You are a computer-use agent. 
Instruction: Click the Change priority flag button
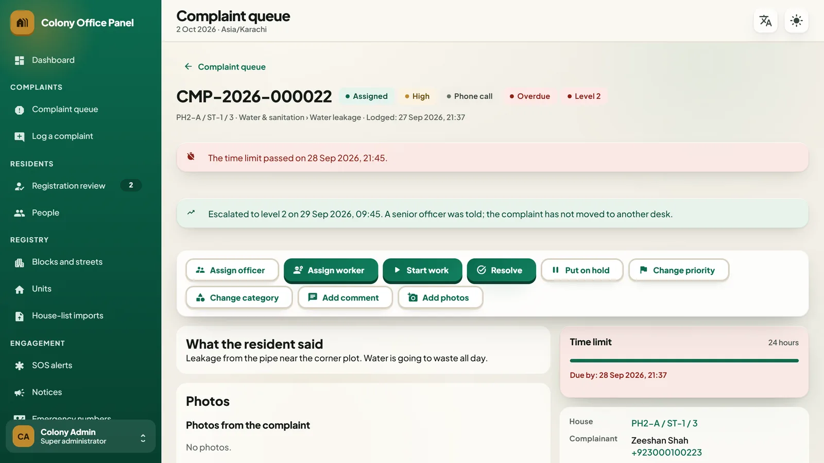pos(679,270)
